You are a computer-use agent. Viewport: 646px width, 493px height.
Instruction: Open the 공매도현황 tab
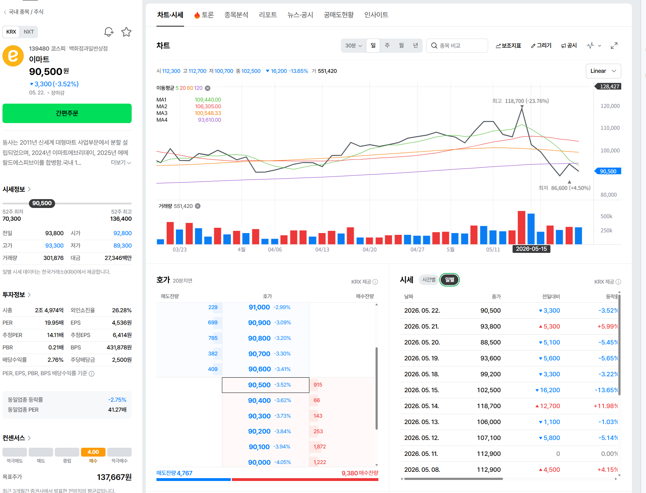339,15
